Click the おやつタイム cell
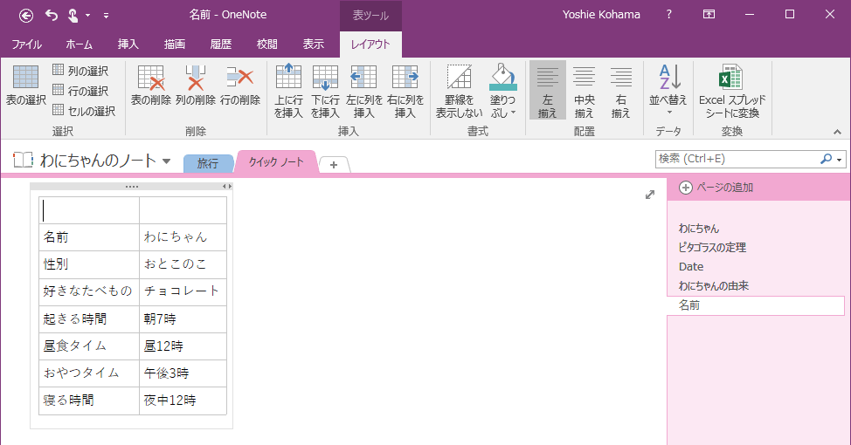Image resolution: width=851 pixels, height=445 pixels. [x=89, y=373]
